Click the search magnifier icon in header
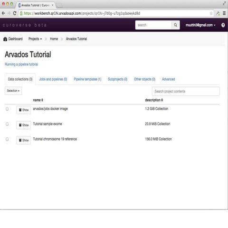Screen dimensions: 228x228 tap(175, 25)
